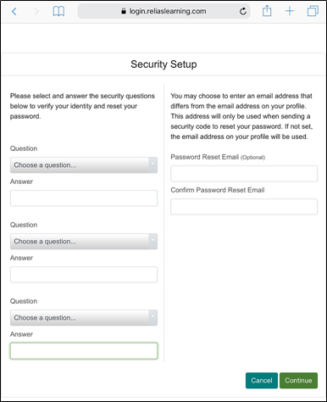Open the first Choose a question dropdown

(84, 165)
